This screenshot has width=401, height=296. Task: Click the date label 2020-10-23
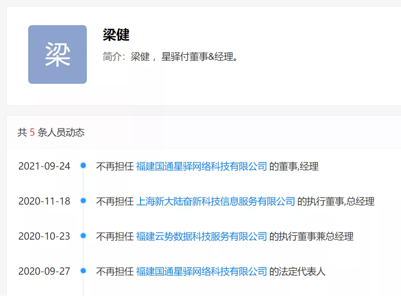click(45, 236)
